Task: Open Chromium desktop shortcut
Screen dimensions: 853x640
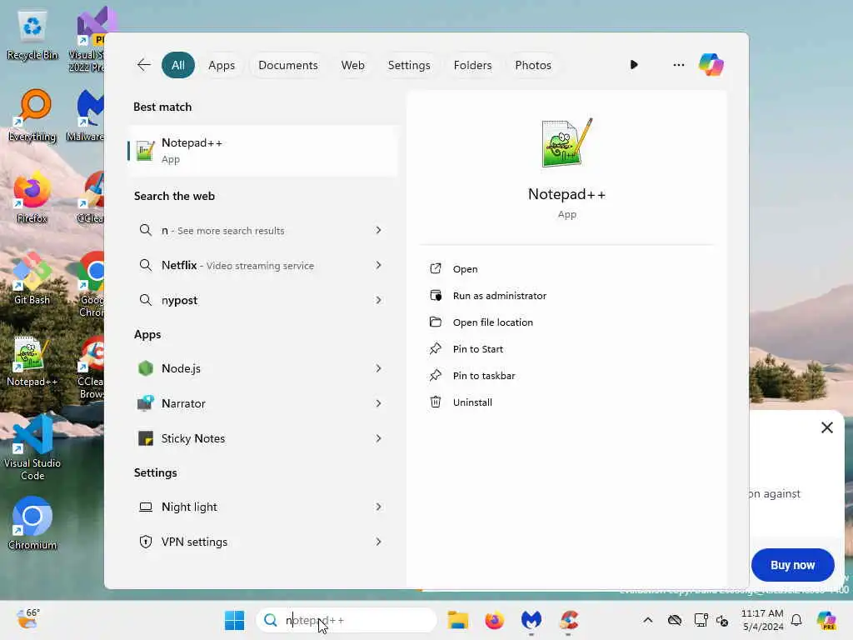Action: pos(32,523)
